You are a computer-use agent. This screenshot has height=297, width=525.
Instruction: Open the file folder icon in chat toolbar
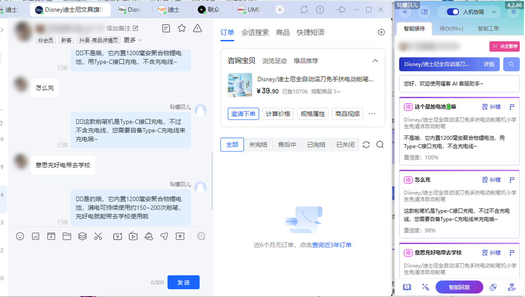tap(67, 236)
